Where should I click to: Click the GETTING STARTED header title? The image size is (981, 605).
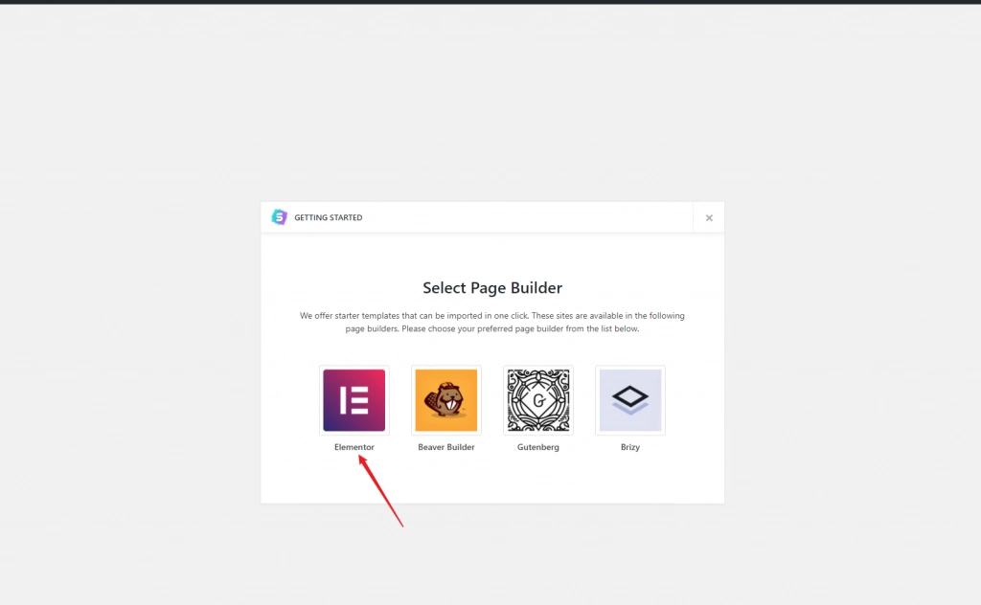[328, 217]
